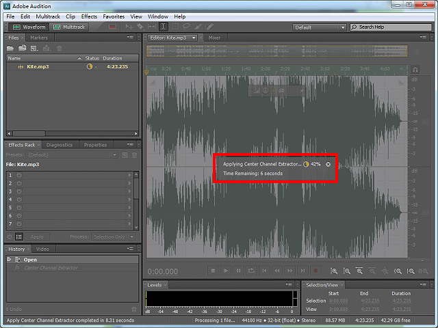Toggle main Effects Rack power state
This screenshot has width=438, height=328.
click(x=10, y=236)
